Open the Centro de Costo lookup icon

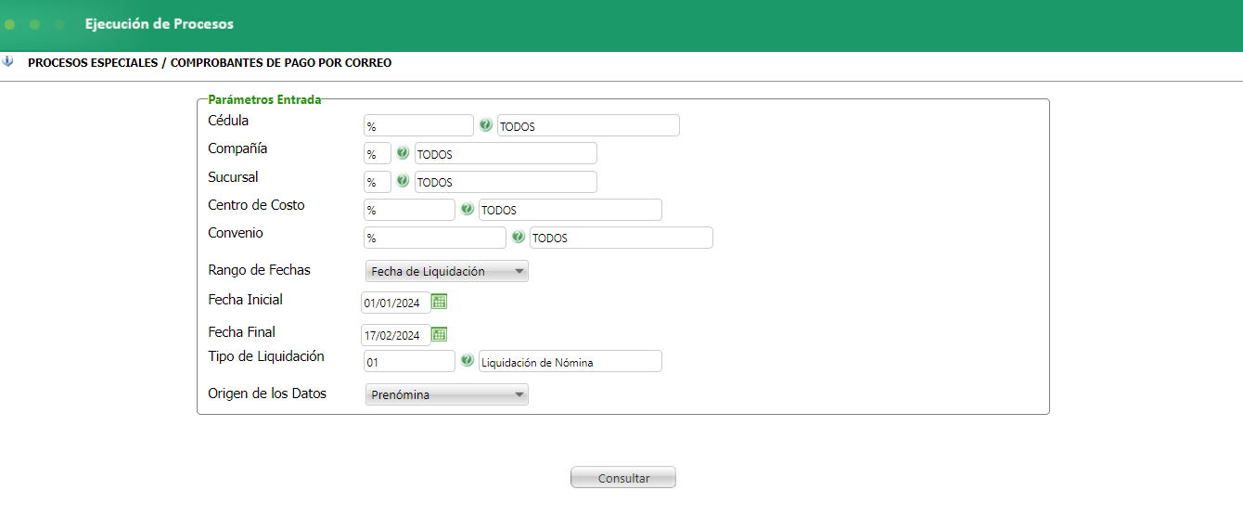[x=467, y=209]
